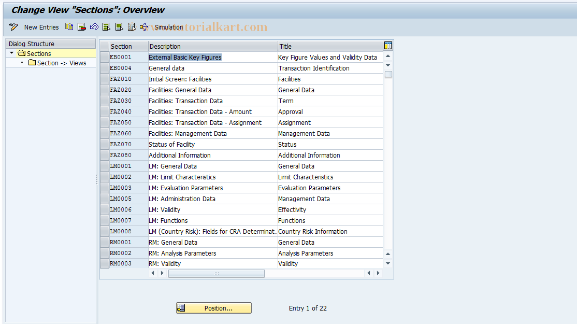Viewport: 577px width, 324px height.
Task: Click the FAZ060 section cell
Action: pyautogui.click(x=129, y=133)
